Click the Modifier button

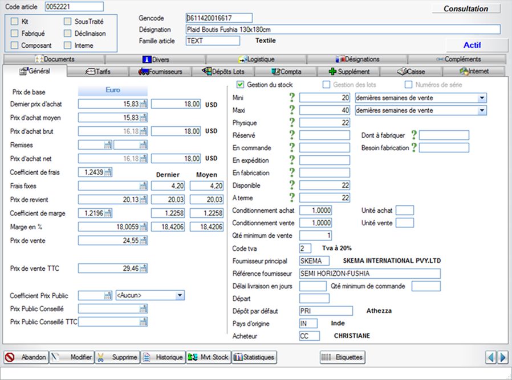click(72, 357)
